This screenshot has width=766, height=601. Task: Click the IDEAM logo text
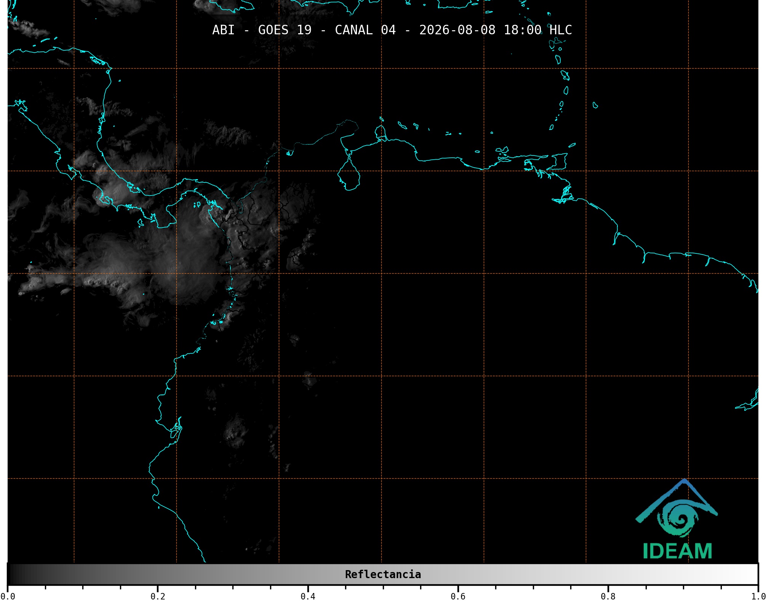point(677,551)
